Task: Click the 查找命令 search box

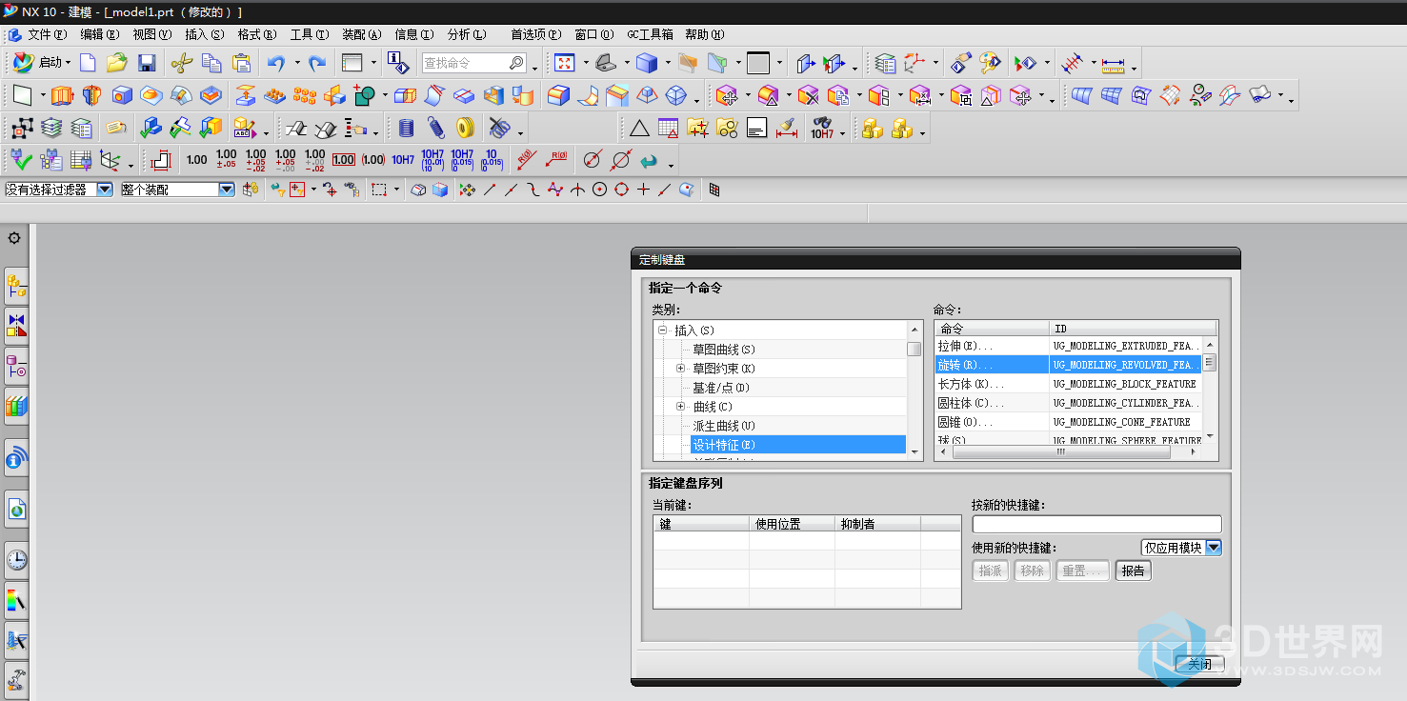Action: 473,63
